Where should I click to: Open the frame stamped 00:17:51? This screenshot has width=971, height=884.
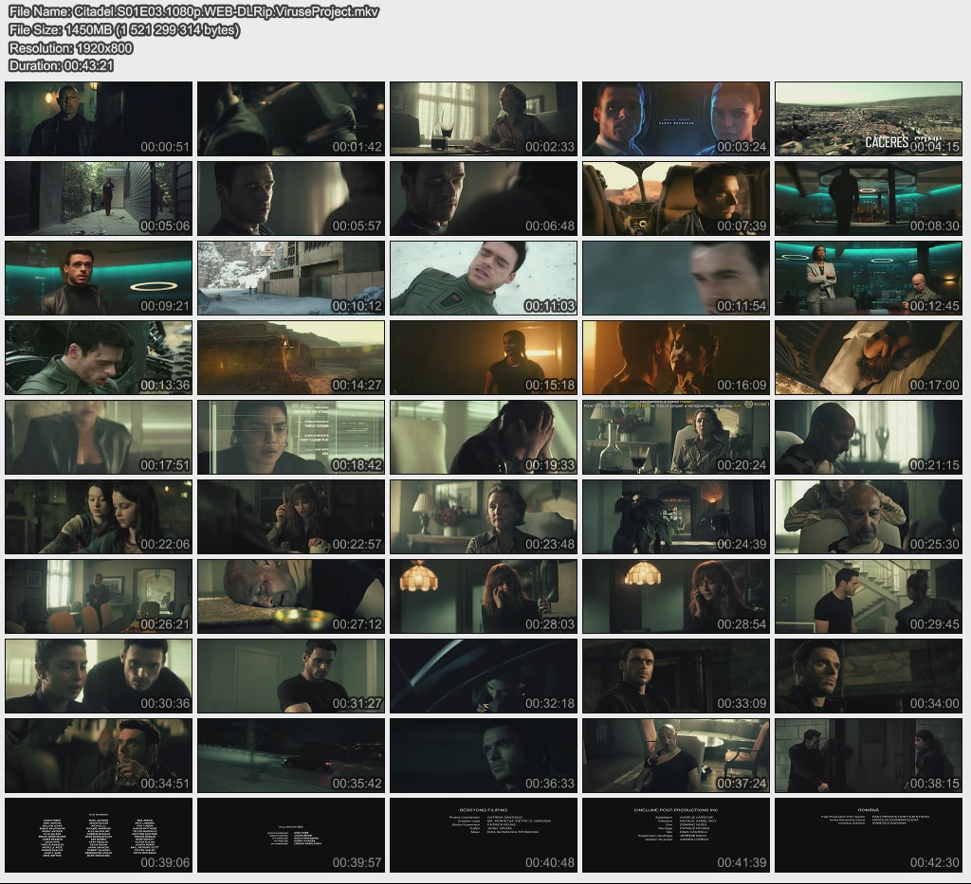click(99, 438)
